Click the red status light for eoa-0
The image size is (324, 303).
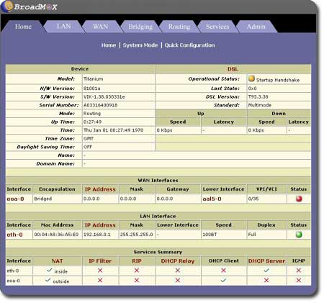tap(299, 199)
